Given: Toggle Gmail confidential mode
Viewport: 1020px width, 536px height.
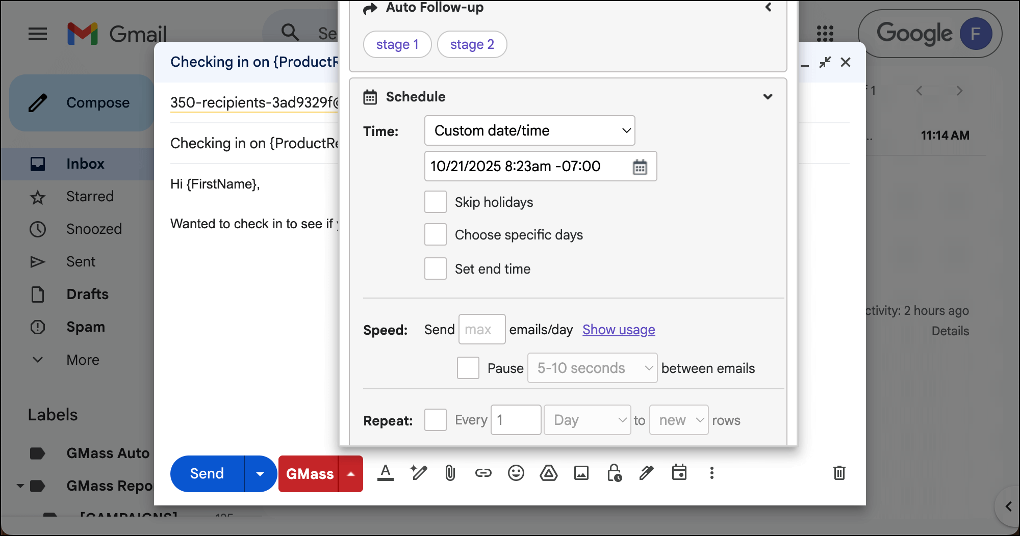Looking at the screenshot, I should pyautogui.click(x=614, y=473).
